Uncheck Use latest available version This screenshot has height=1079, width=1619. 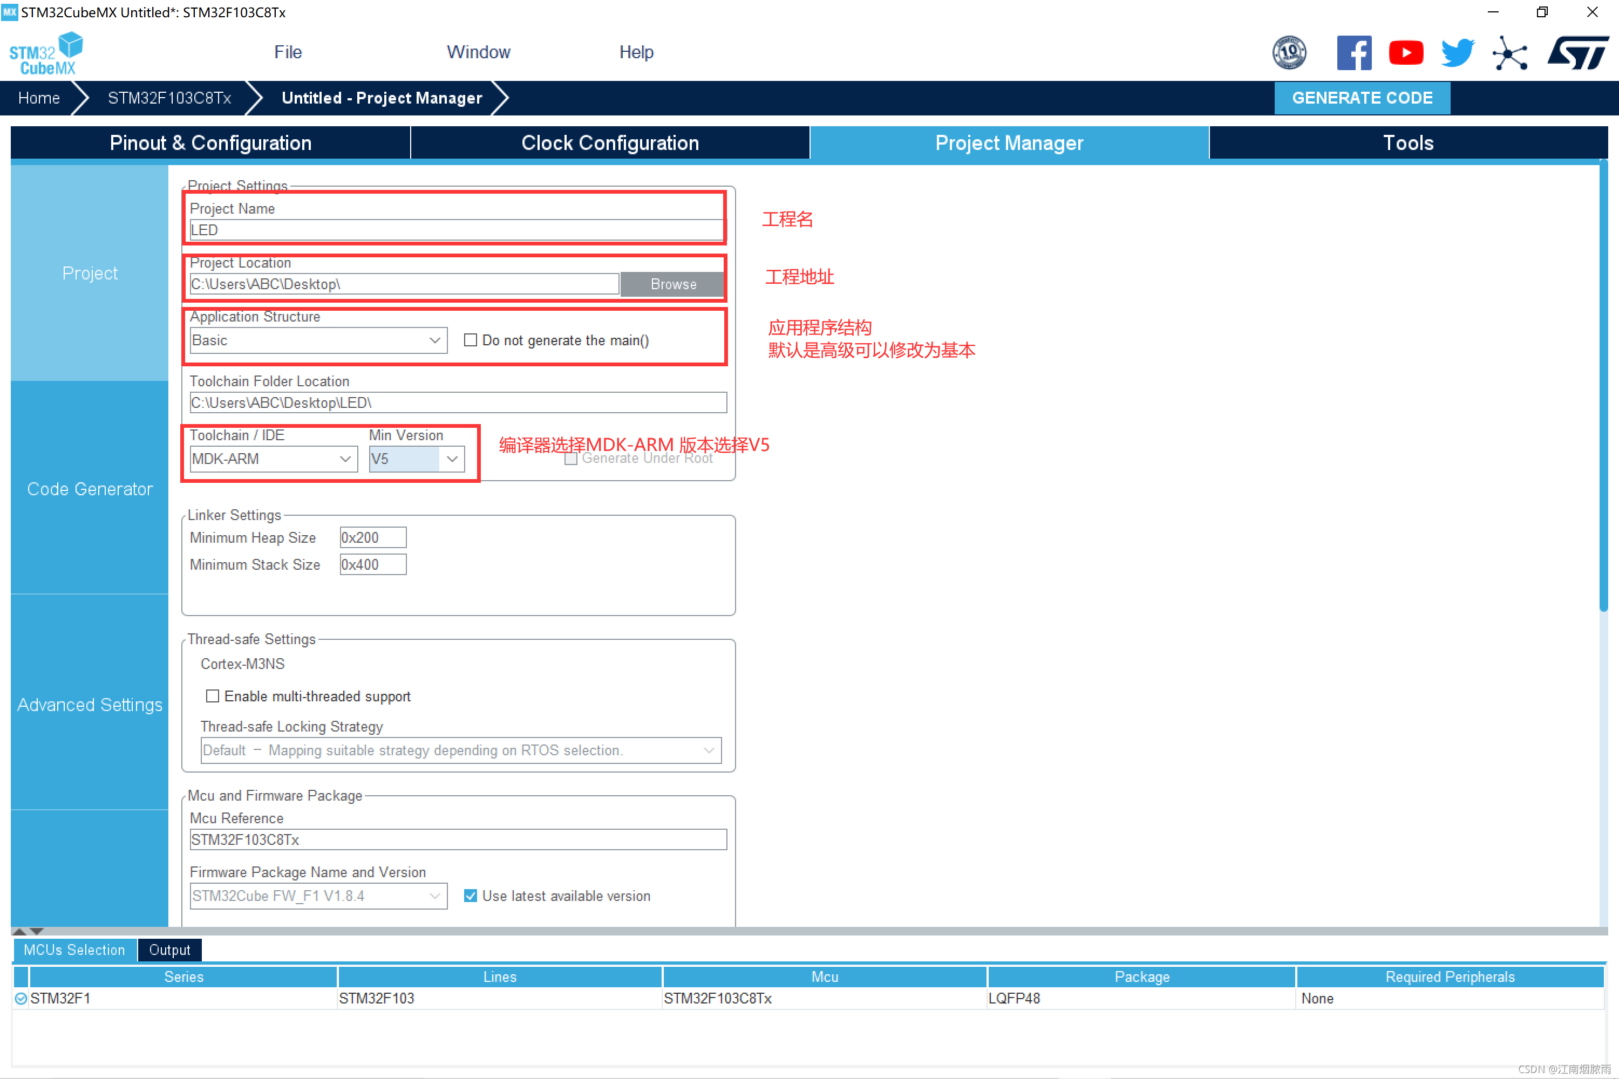point(470,895)
